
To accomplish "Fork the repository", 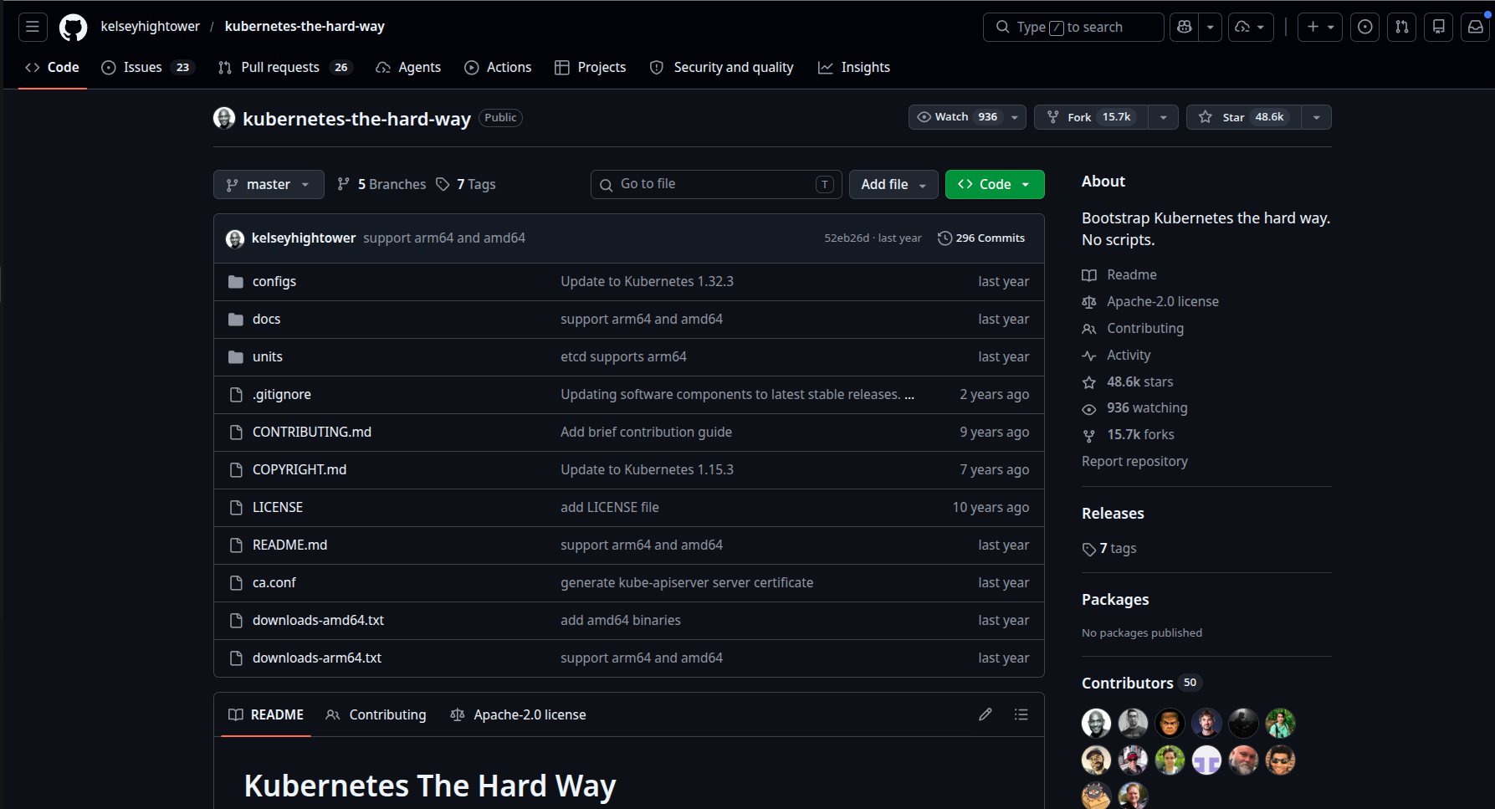I will coord(1091,117).
